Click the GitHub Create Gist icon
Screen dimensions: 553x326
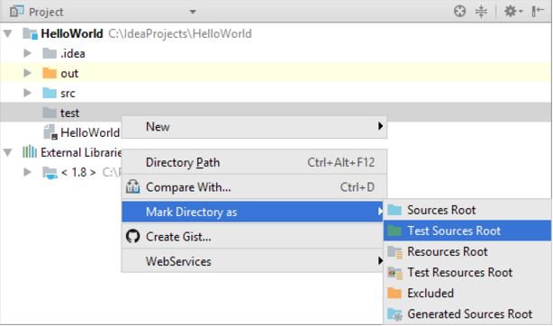tap(132, 236)
